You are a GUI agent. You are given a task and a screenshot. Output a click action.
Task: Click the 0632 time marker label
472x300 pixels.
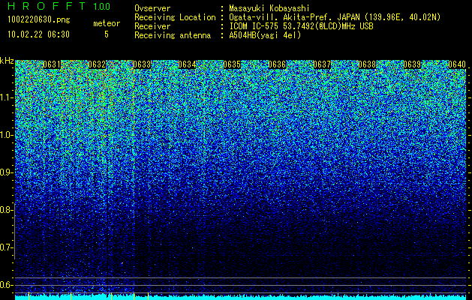(97, 64)
